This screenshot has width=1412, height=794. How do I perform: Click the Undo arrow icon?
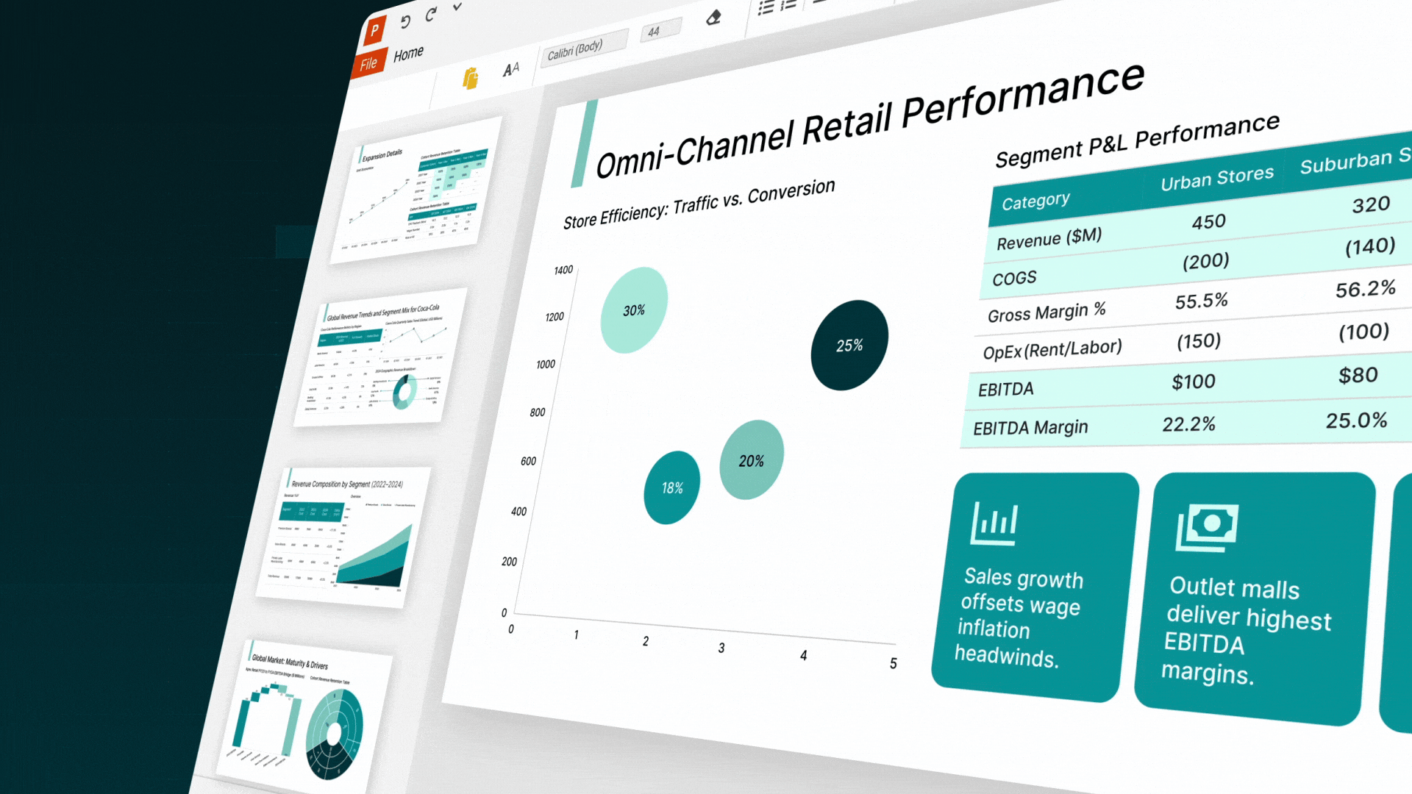coord(404,21)
